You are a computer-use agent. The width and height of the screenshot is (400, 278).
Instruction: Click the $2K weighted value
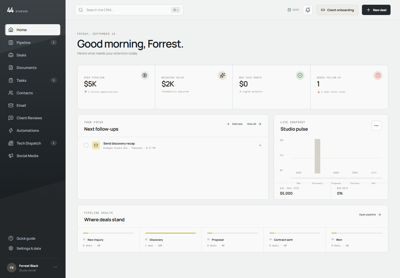[x=168, y=84]
